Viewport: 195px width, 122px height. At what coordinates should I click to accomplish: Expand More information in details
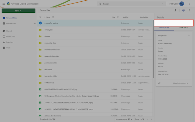(x=181, y=83)
